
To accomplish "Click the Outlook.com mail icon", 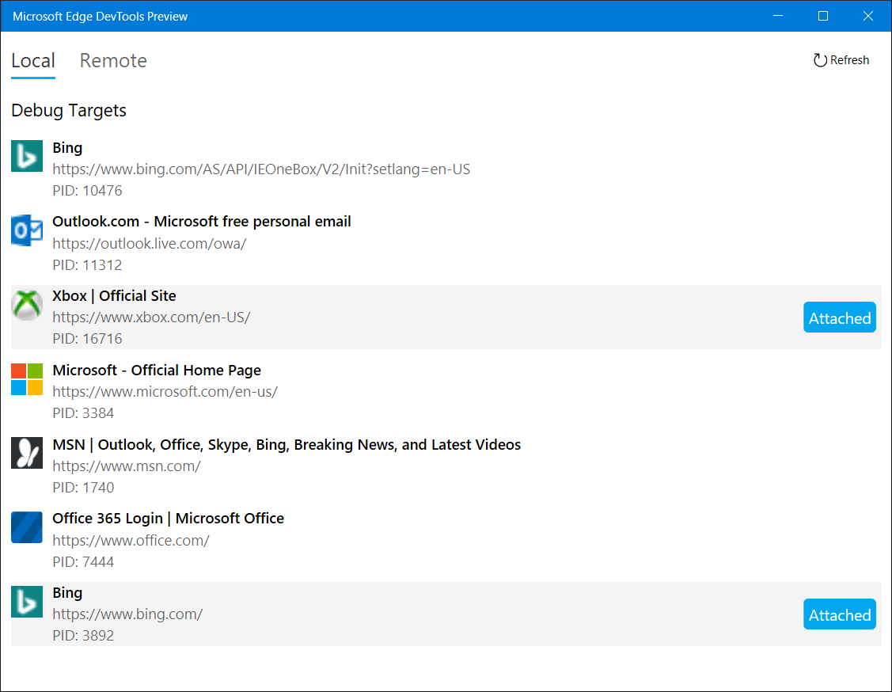I will pos(27,230).
